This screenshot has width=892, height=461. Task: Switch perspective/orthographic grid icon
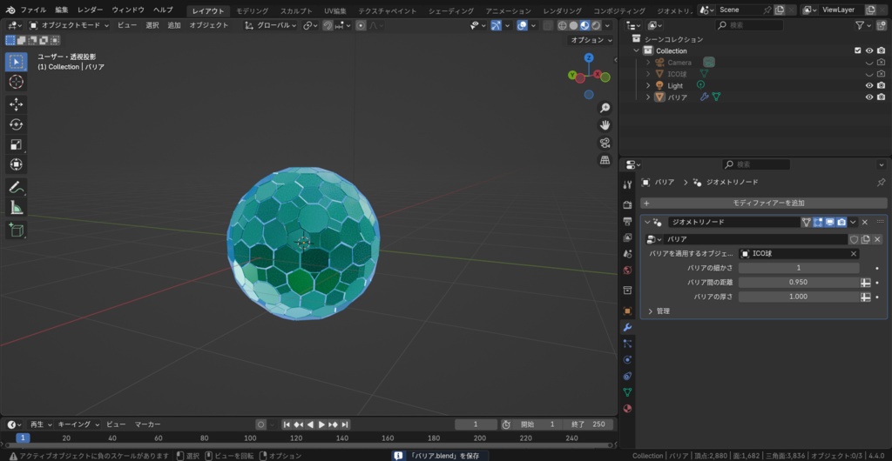605,160
